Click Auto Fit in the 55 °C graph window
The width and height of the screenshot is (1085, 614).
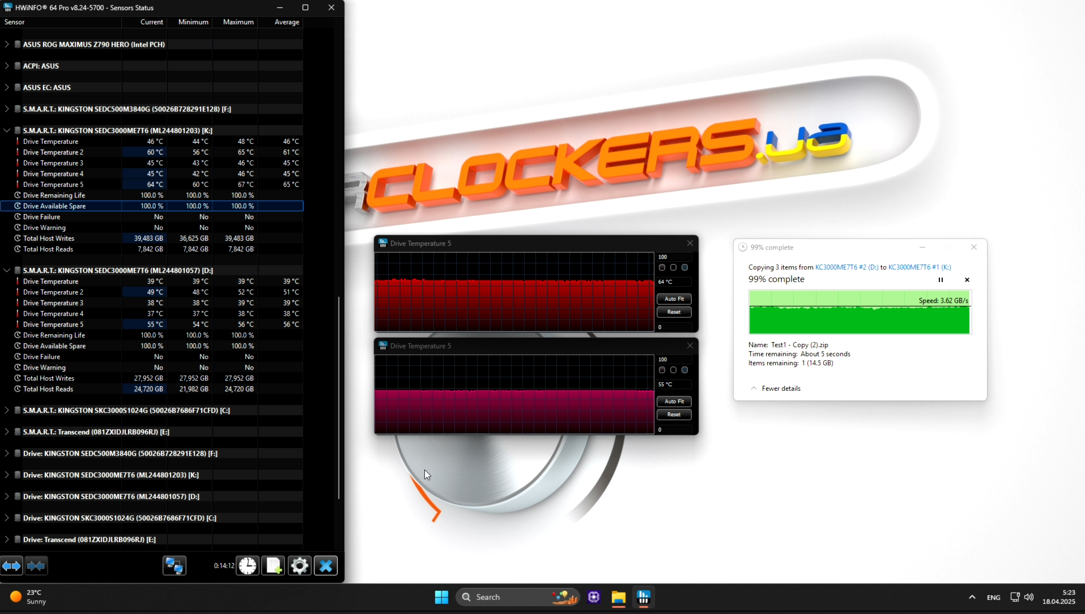[x=674, y=402]
